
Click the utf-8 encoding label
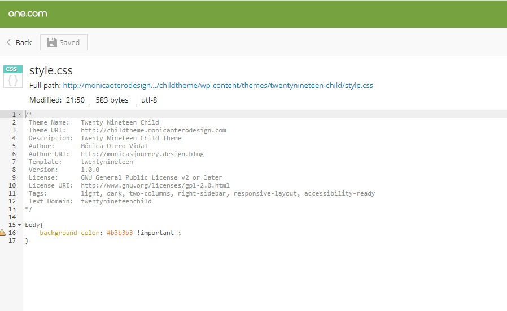[148, 100]
